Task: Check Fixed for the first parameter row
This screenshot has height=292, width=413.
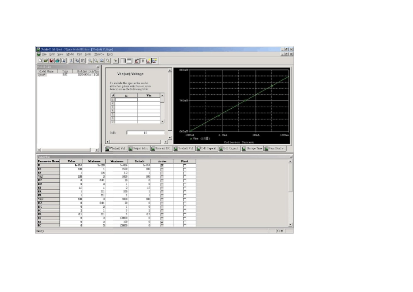Action: [185, 166]
